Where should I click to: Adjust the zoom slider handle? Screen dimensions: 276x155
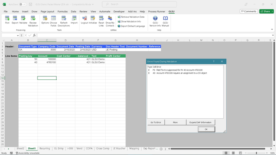pos(256,153)
